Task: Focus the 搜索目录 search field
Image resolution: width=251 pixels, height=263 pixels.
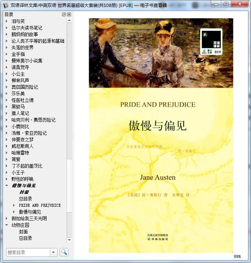Action: click(28, 252)
